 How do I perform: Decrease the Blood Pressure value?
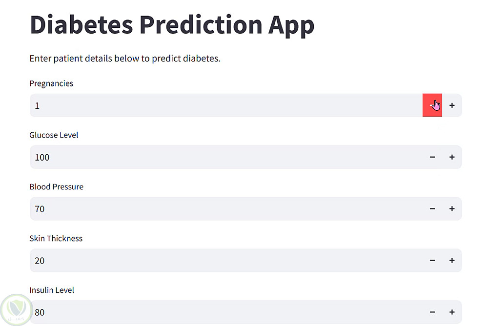click(x=432, y=209)
